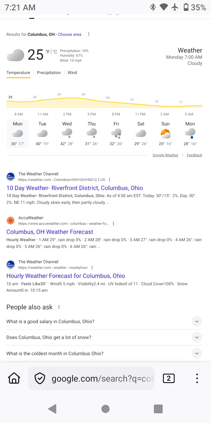The image size is (211, 423).
Task: Tap the google.com address bar
Action: click(x=102, y=378)
